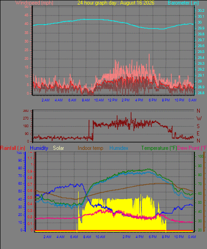Screen dimensions: 207x249
Task: Click the 30.2 barometer scale value
Action: [201, 11]
